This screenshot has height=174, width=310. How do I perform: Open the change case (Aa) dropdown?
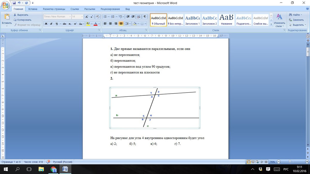point(82,24)
